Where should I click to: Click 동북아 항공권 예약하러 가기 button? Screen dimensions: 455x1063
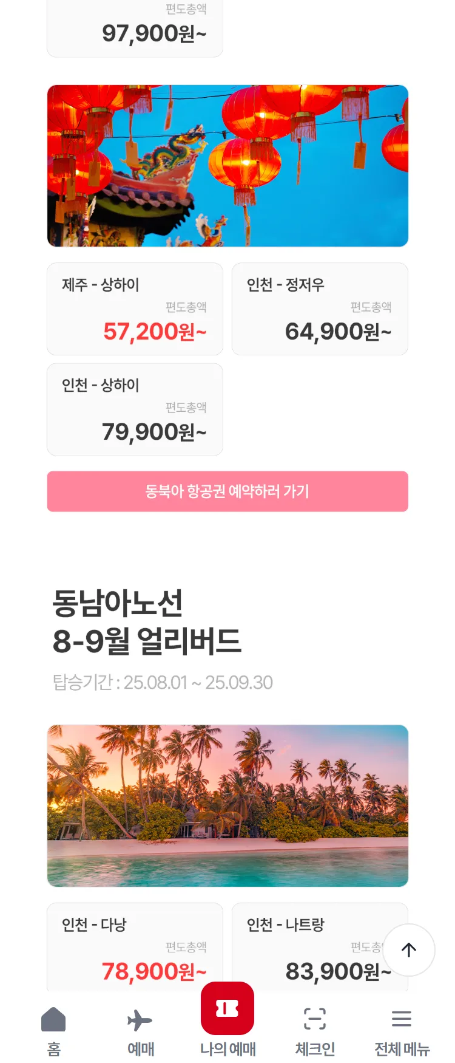[227, 491]
